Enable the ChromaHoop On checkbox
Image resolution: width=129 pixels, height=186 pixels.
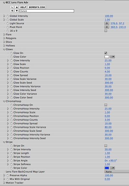pyautogui.click(x=106, y=105)
